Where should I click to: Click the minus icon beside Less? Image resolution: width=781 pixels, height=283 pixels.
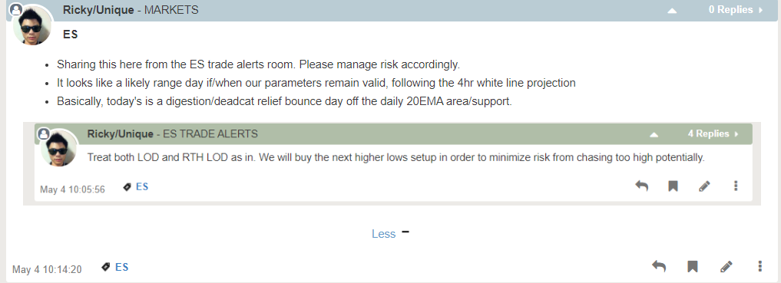(405, 232)
